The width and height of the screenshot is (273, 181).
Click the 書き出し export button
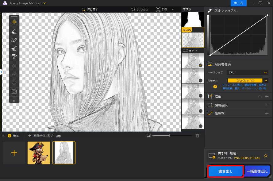click(225, 172)
